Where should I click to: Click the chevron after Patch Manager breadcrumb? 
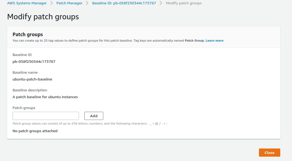coord(87,3)
